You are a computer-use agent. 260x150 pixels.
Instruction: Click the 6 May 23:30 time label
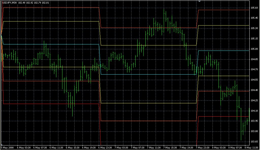105,148
